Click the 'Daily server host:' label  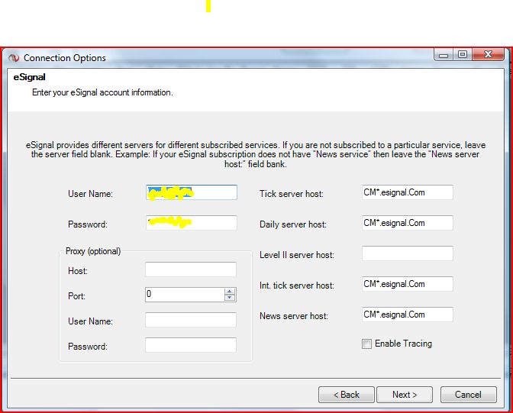click(293, 224)
